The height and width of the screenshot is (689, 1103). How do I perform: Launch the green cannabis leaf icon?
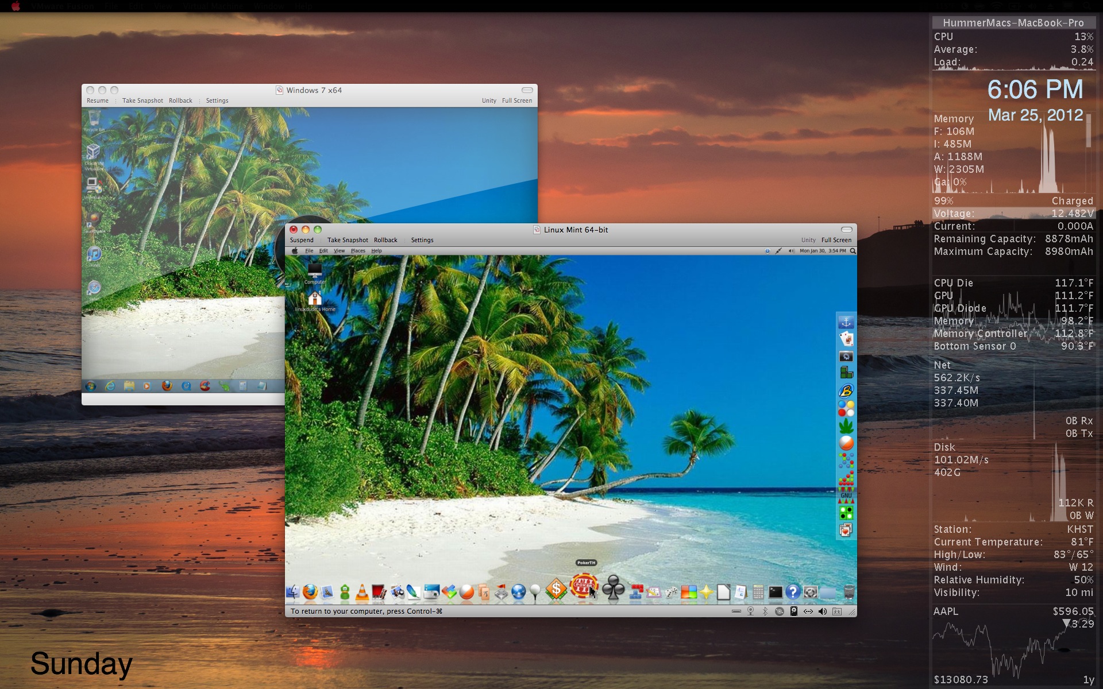[x=846, y=425]
